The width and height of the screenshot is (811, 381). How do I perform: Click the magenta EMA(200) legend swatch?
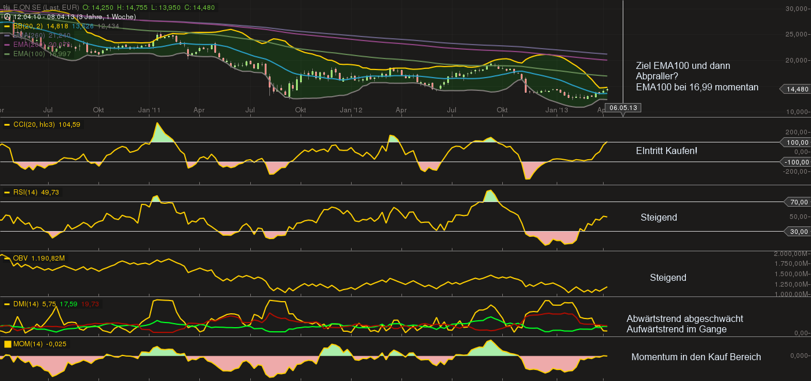[x=7, y=45]
